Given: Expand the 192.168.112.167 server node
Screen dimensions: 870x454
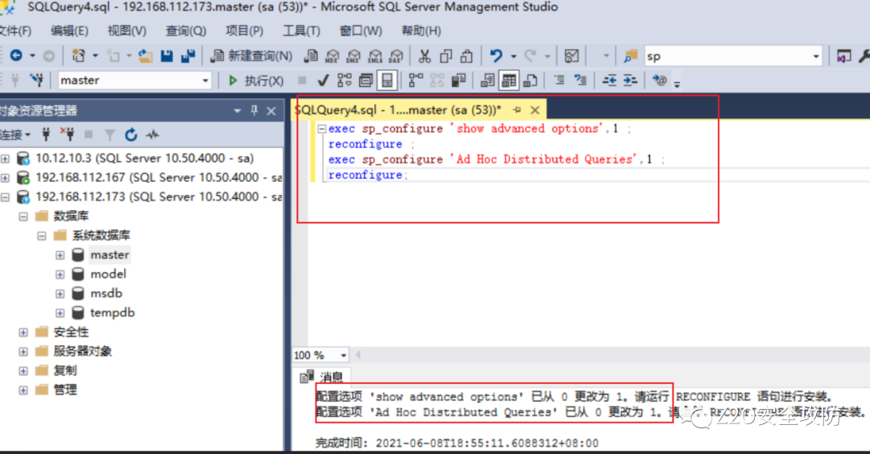Looking at the screenshot, I should click(x=5, y=178).
